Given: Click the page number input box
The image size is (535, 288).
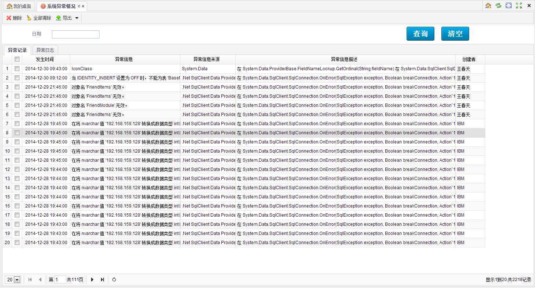Looking at the screenshot, I should pyautogui.click(x=60, y=280).
